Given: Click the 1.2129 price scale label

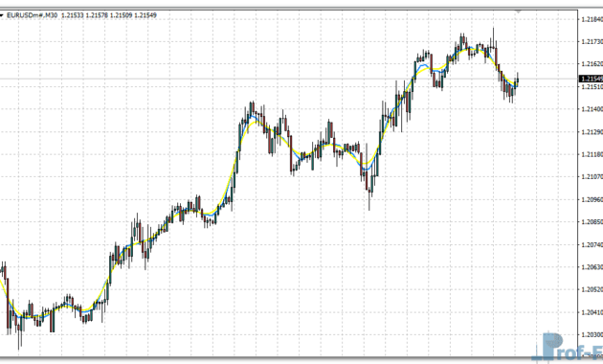Looking at the screenshot, I should (592, 132).
